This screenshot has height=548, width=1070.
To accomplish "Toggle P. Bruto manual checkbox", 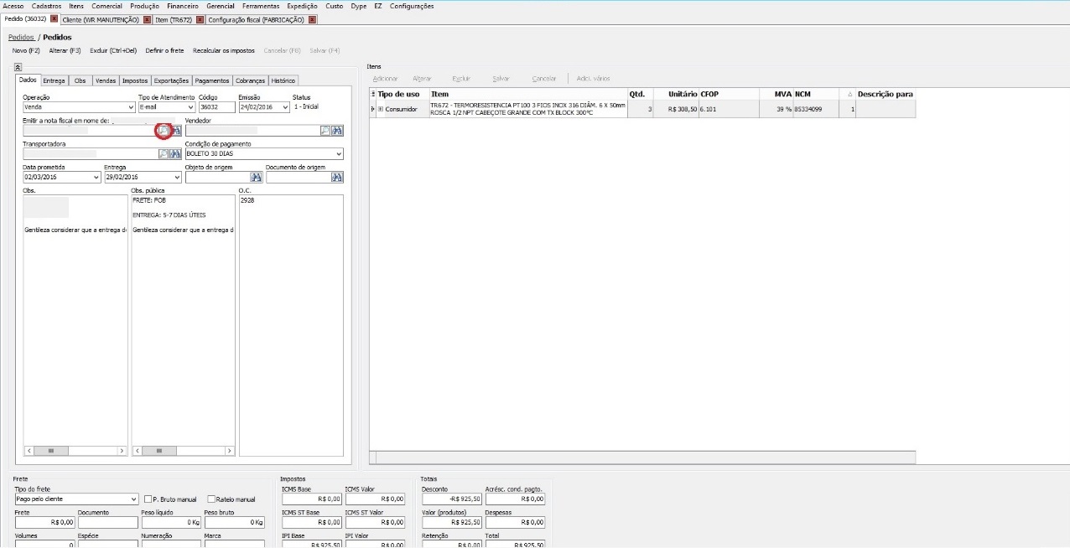I will point(147,499).
